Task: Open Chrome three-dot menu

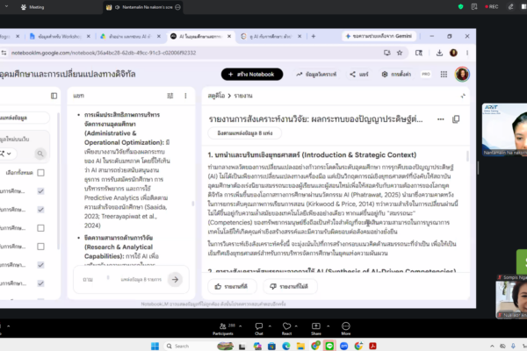Action: click(467, 53)
